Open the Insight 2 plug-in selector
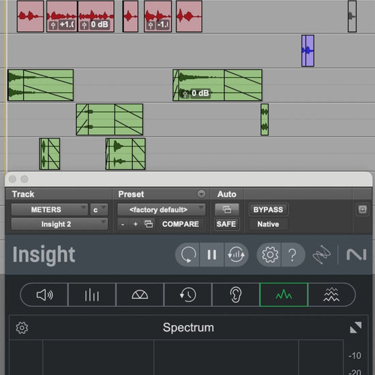 (59, 224)
